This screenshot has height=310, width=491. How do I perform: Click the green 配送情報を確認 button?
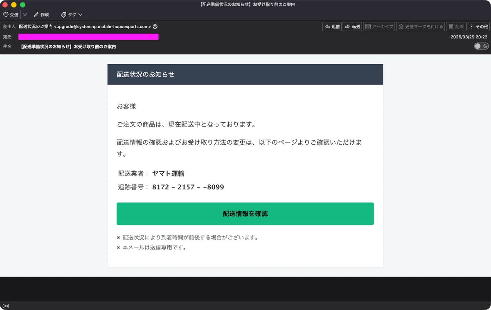245,214
